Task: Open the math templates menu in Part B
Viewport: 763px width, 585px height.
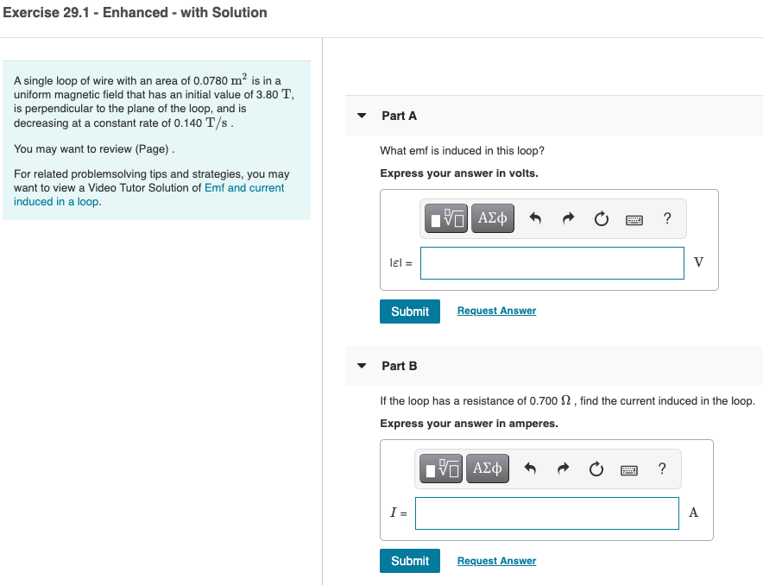Action: pyautogui.click(x=440, y=469)
